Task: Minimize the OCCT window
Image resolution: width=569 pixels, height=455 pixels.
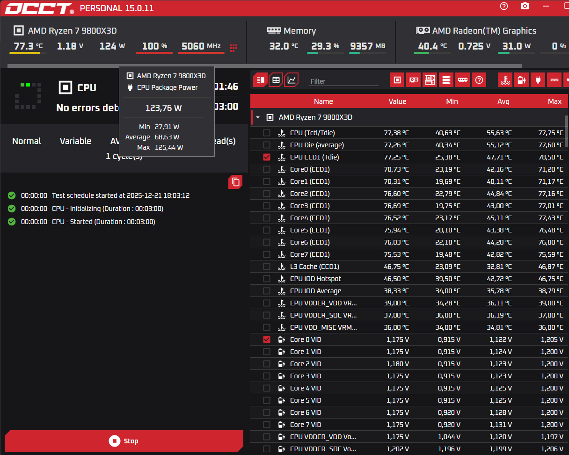Action: 546,6
